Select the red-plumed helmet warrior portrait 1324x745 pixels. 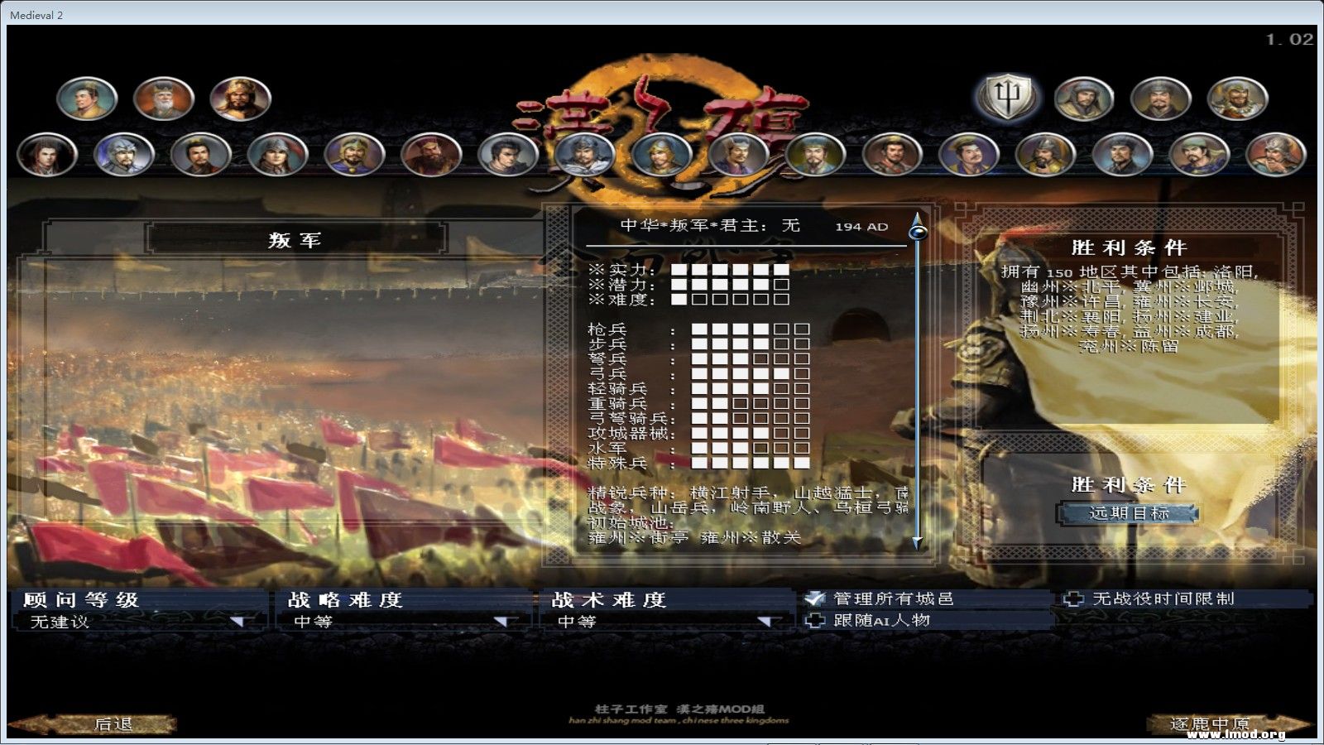click(x=1276, y=154)
